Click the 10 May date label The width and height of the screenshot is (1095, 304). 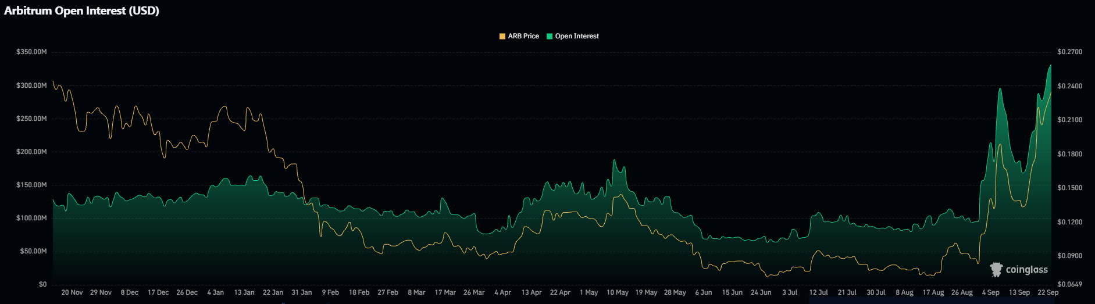(x=618, y=292)
